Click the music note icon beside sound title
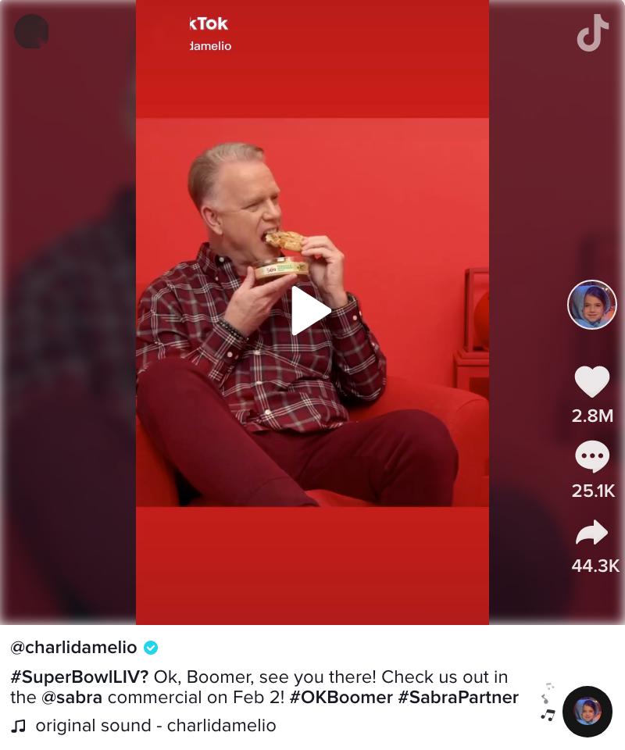The width and height of the screenshot is (625, 750). [18, 726]
